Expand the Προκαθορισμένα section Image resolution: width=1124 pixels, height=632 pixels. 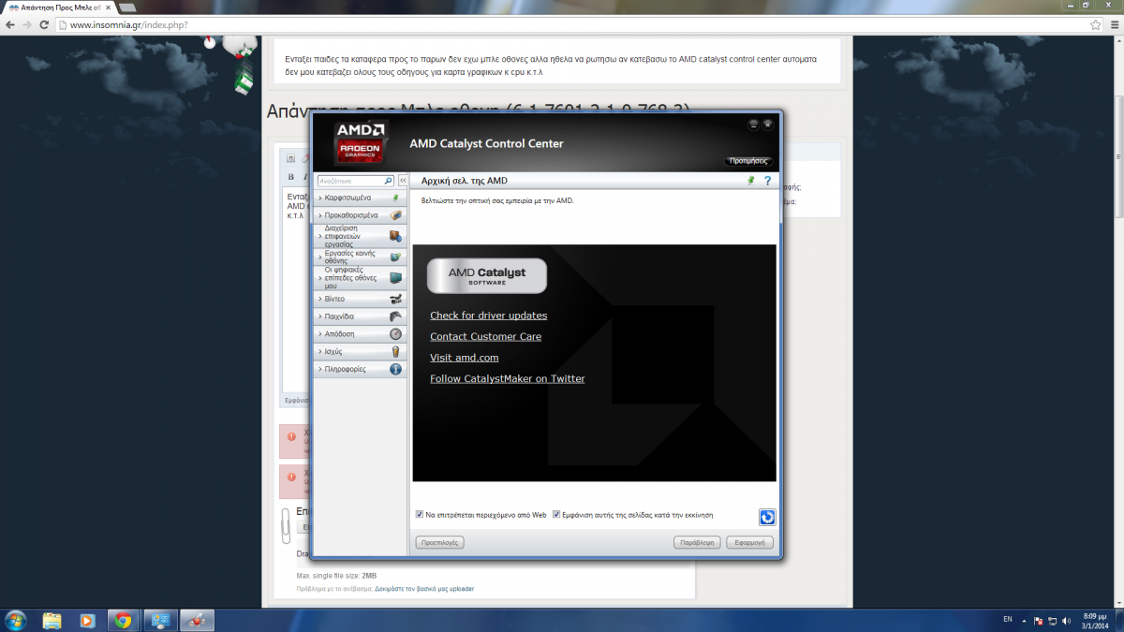[361, 215]
